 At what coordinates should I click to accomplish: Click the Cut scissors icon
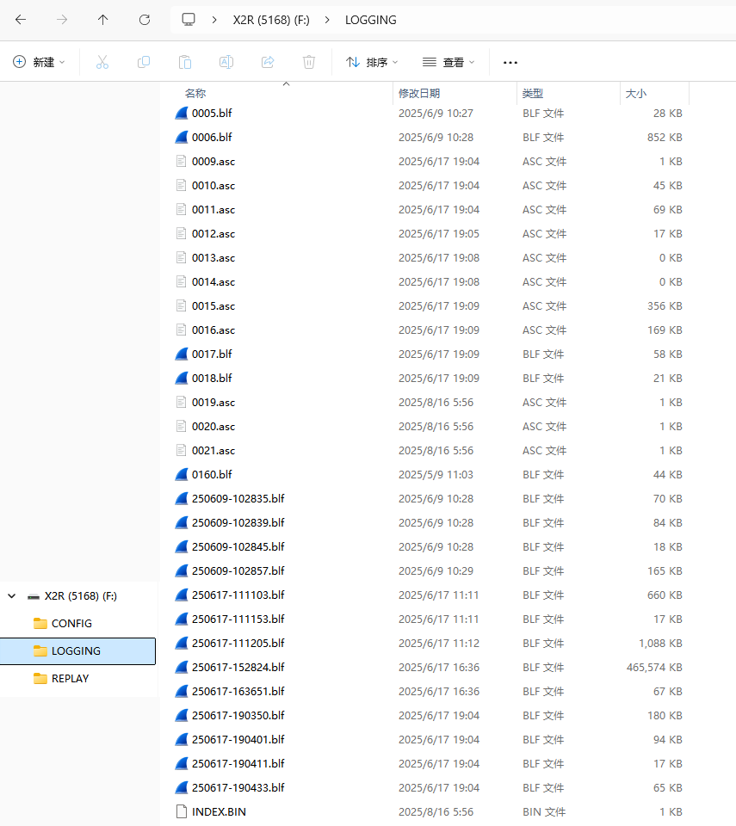click(x=102, y=62)
